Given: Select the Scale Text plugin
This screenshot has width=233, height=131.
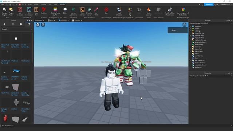Looking at the screenshot, I should click(36, 11).
